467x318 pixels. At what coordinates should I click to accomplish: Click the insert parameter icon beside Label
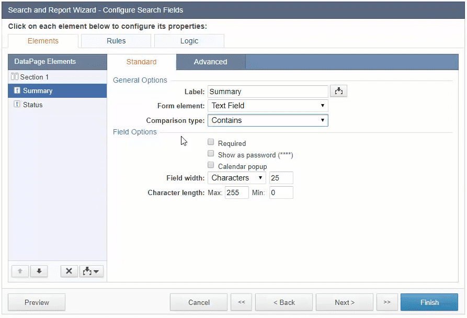339,92
